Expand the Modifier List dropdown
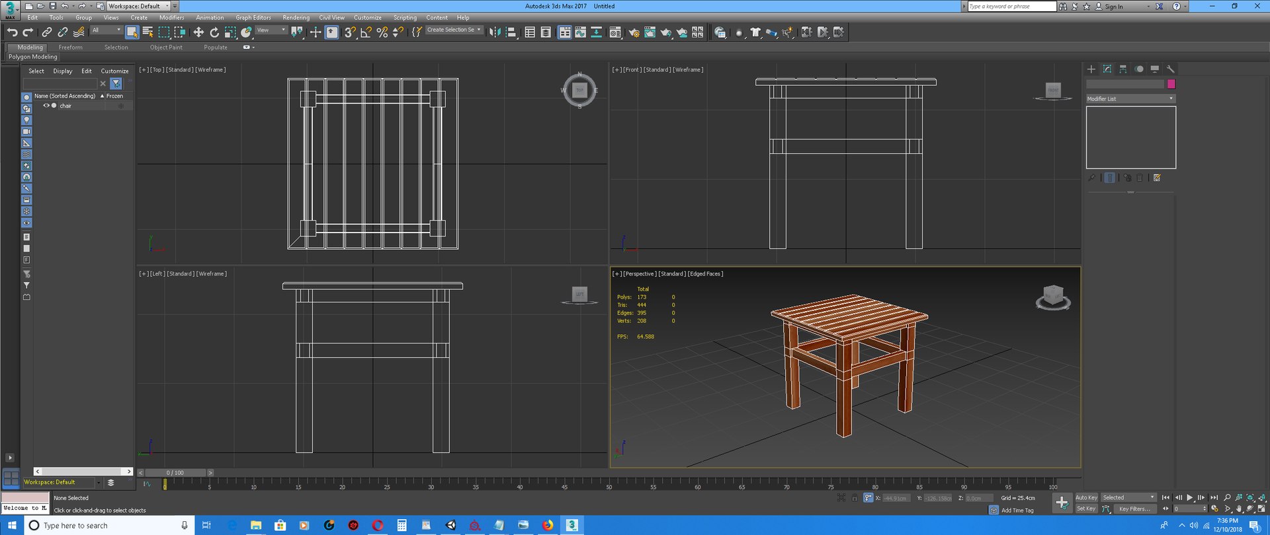Screen dimensions: 1270x535 (1130, 98)
